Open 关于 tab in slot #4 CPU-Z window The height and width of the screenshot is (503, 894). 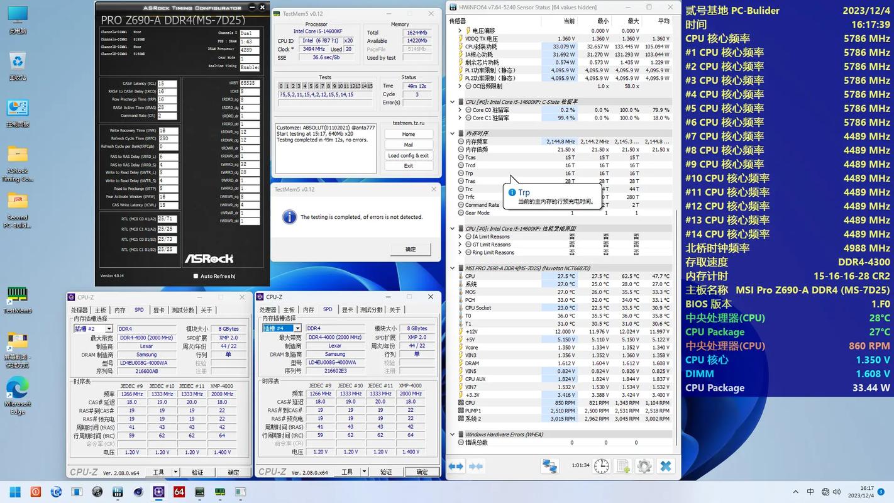pos(395,310)
